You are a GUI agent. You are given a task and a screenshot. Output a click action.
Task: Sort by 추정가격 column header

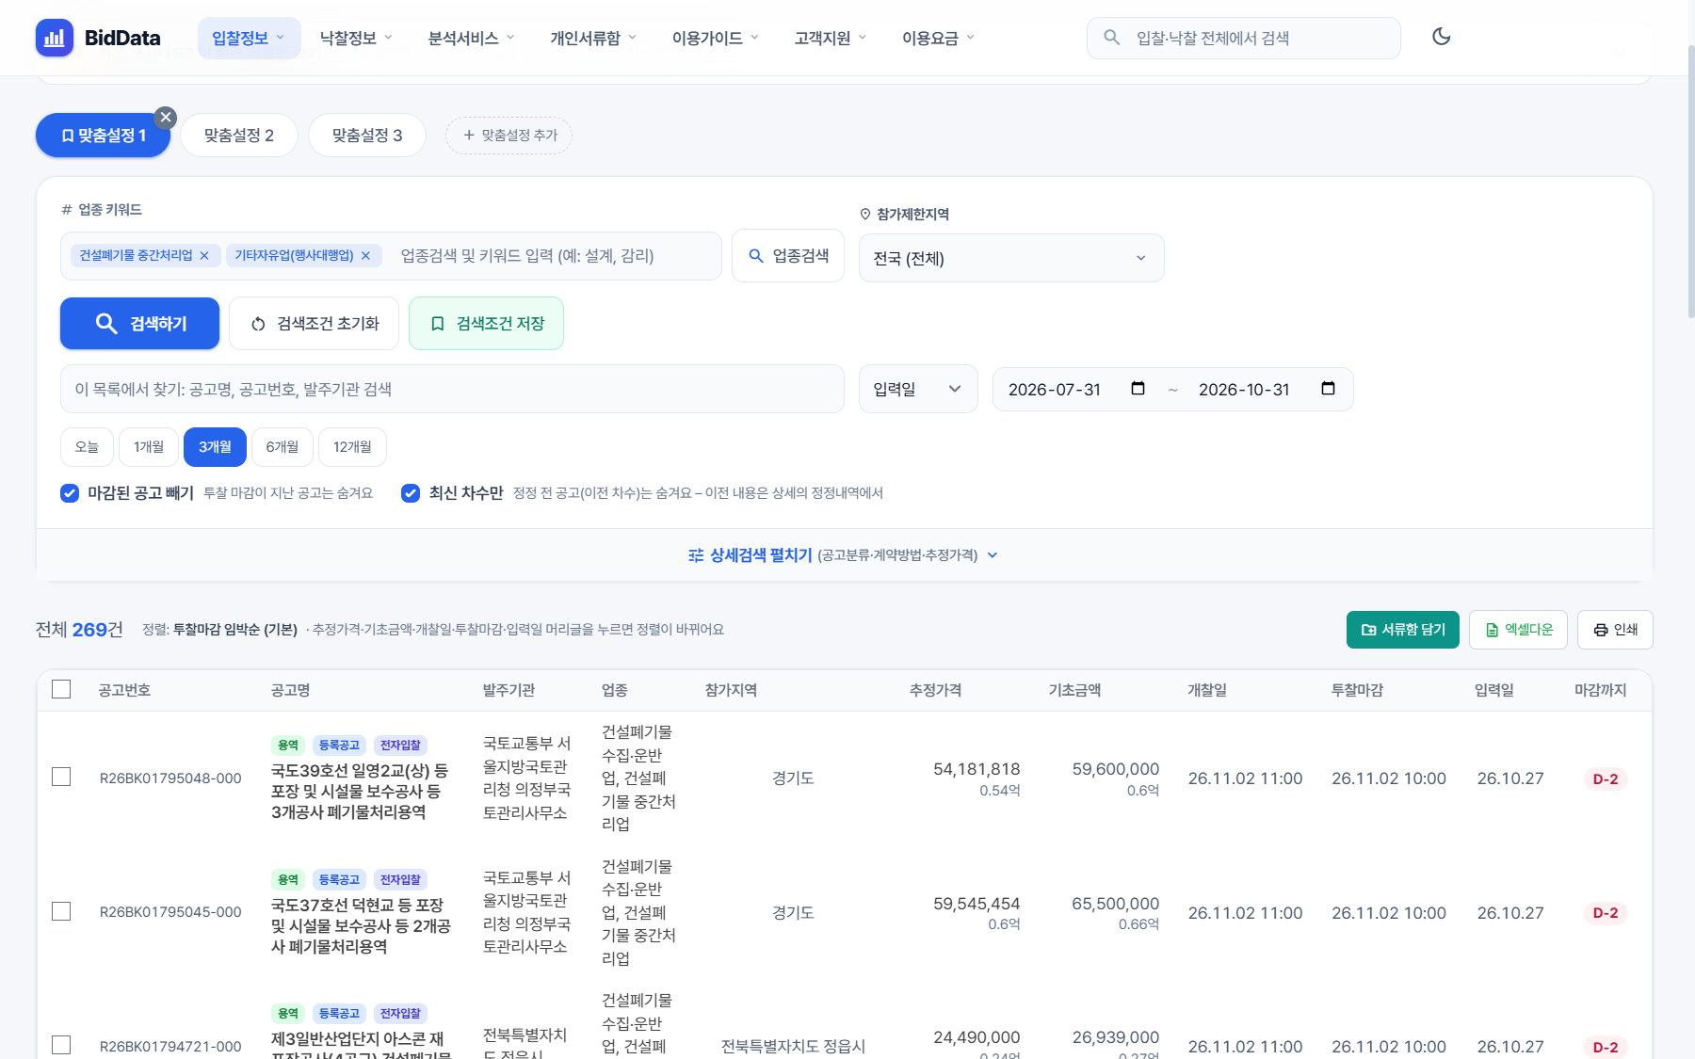(x=935, y=690)
